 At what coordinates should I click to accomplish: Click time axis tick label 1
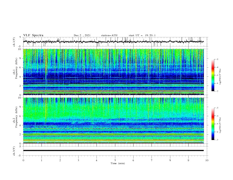tap(41, 160)
